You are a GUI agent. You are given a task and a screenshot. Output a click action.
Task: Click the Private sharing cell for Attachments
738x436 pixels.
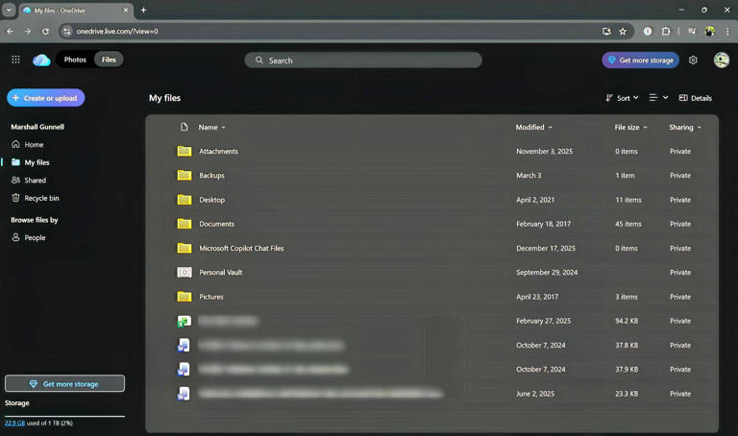click(680, 151)
